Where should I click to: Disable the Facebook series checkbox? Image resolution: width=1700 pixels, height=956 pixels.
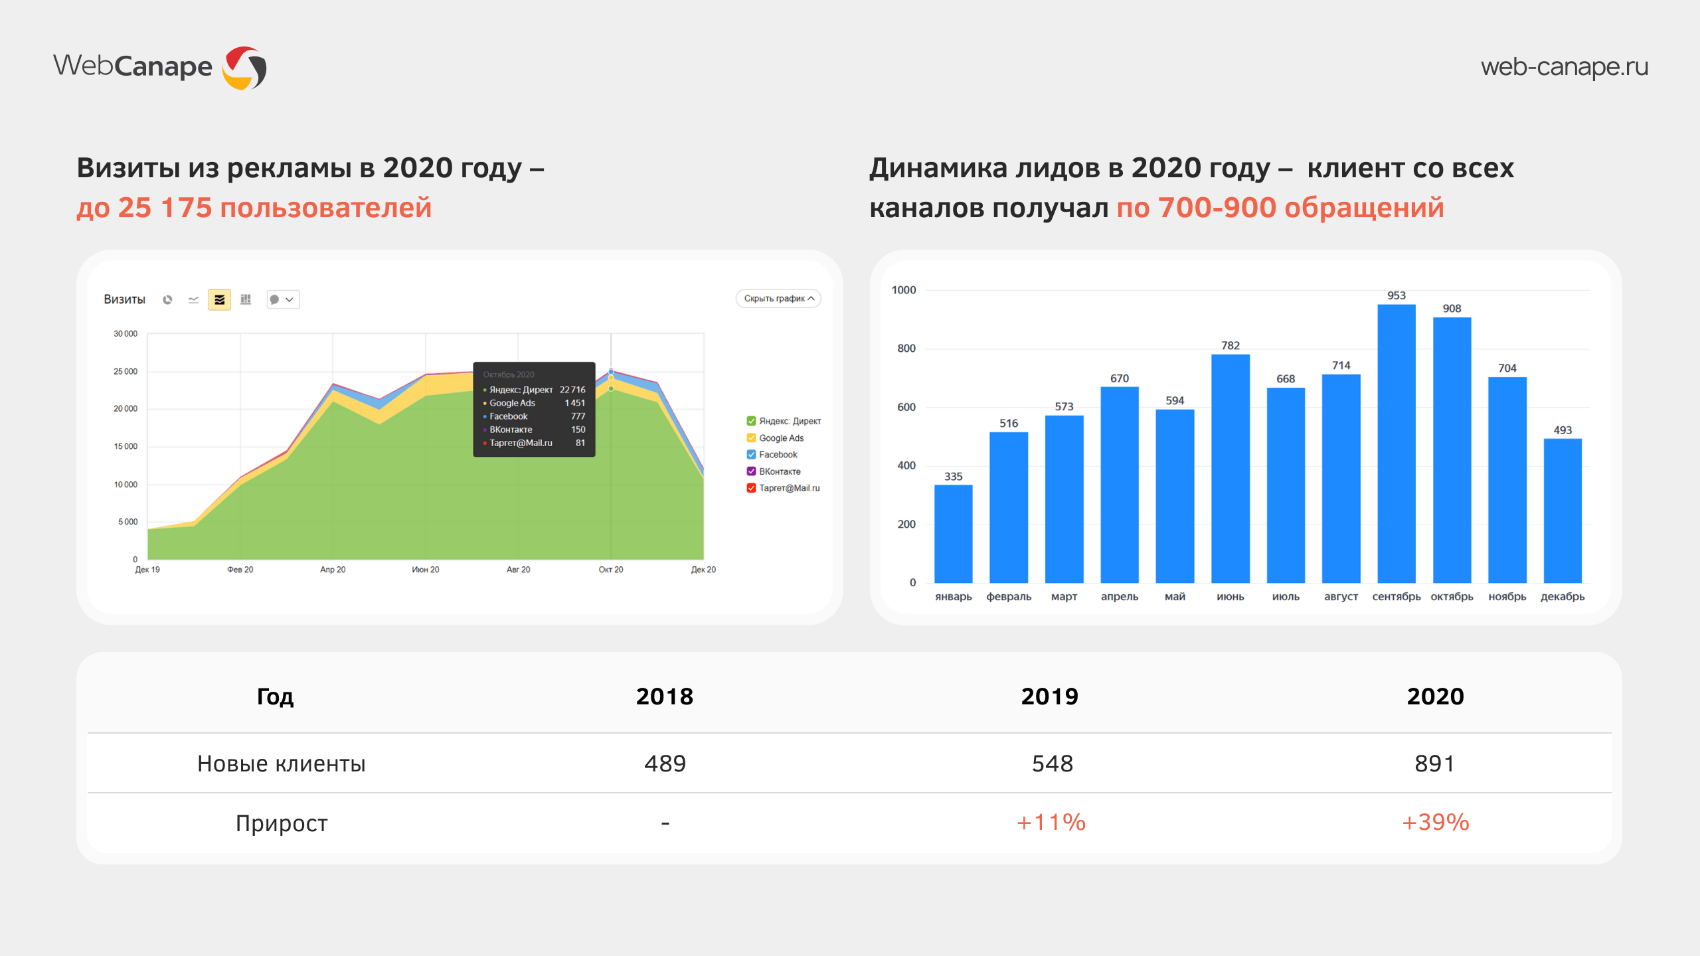[x=751, y=454]
